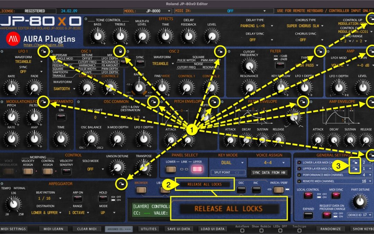
Task: Click the gear icon beside OSC COMMON
Action: (78, 102)
